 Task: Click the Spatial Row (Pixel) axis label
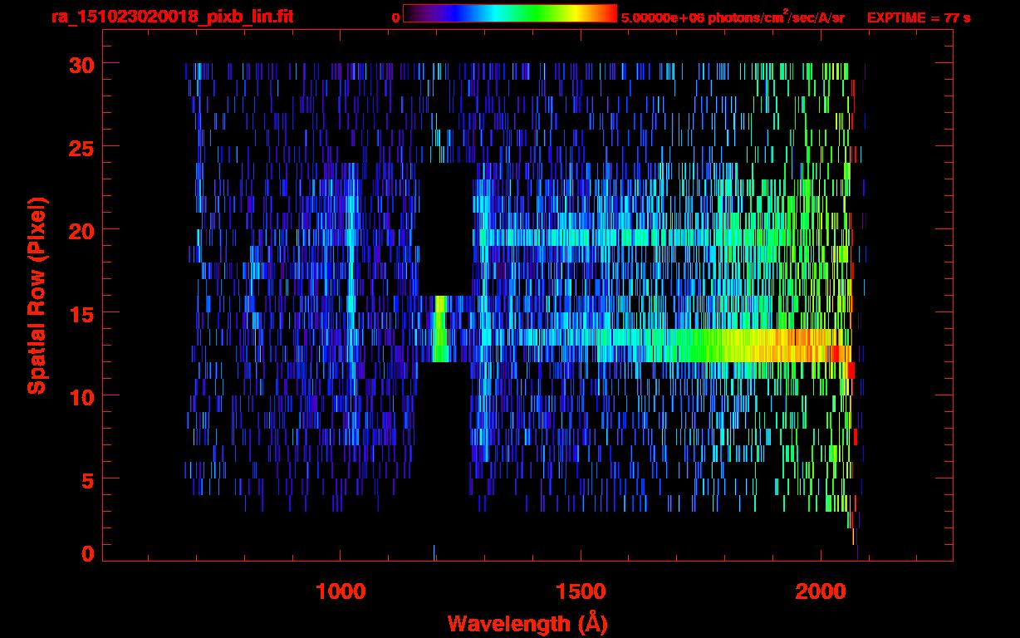tap(37, 295)
